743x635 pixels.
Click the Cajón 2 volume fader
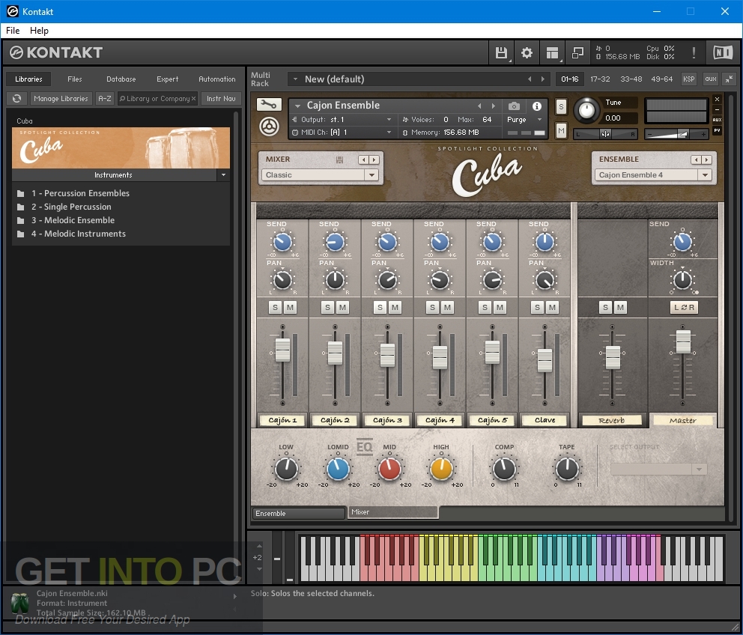[x=335, y=353]
